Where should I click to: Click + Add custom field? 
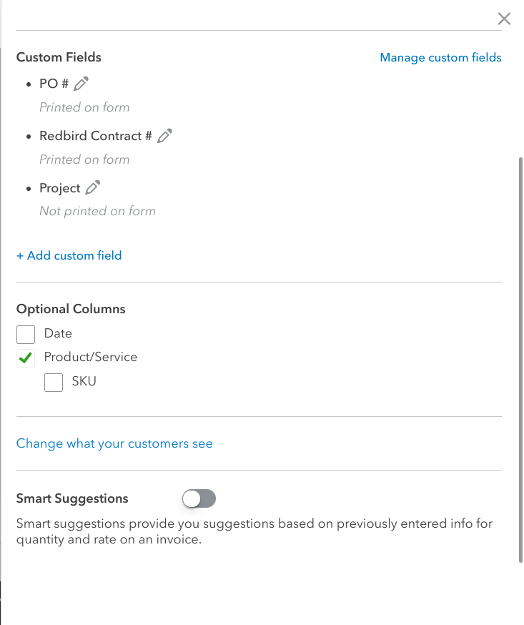point(69,255)
